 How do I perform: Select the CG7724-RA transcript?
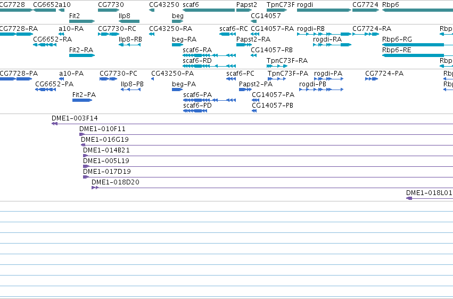(x=366, y=34)
